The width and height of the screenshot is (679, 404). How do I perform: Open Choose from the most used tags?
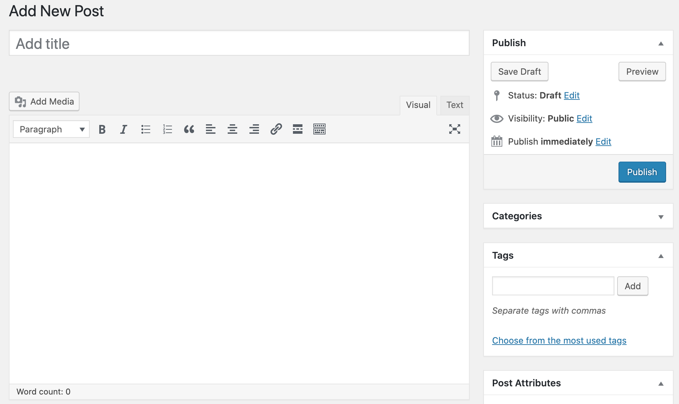(x=559, y=341)
